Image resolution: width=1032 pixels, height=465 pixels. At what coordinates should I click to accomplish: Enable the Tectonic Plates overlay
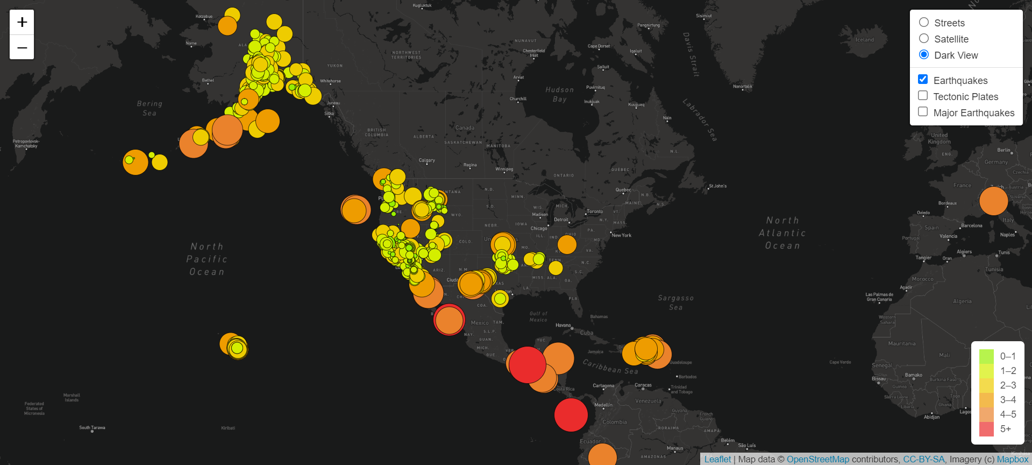coord(923,96)
